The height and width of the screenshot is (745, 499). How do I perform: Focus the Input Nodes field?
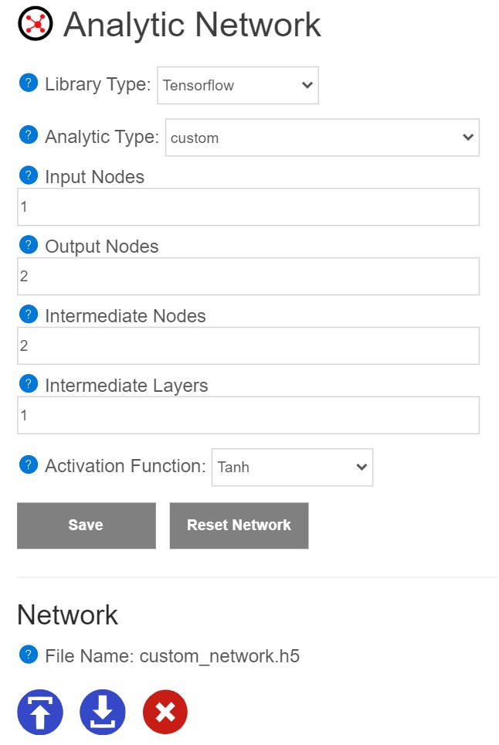coord(248,206)
